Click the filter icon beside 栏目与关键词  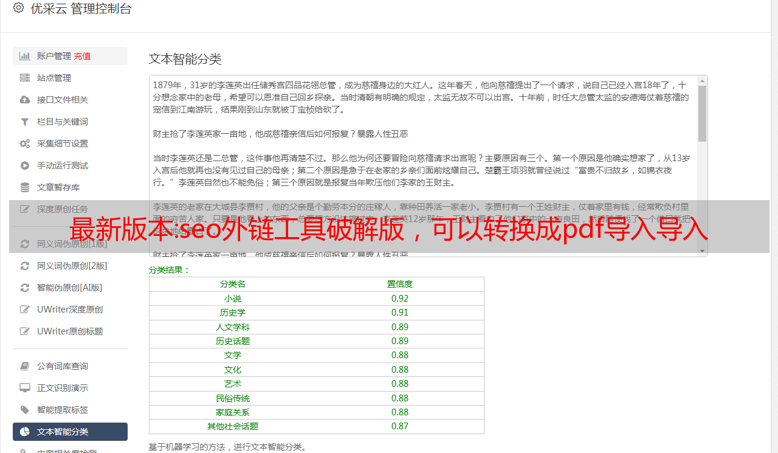pos(25,122)
